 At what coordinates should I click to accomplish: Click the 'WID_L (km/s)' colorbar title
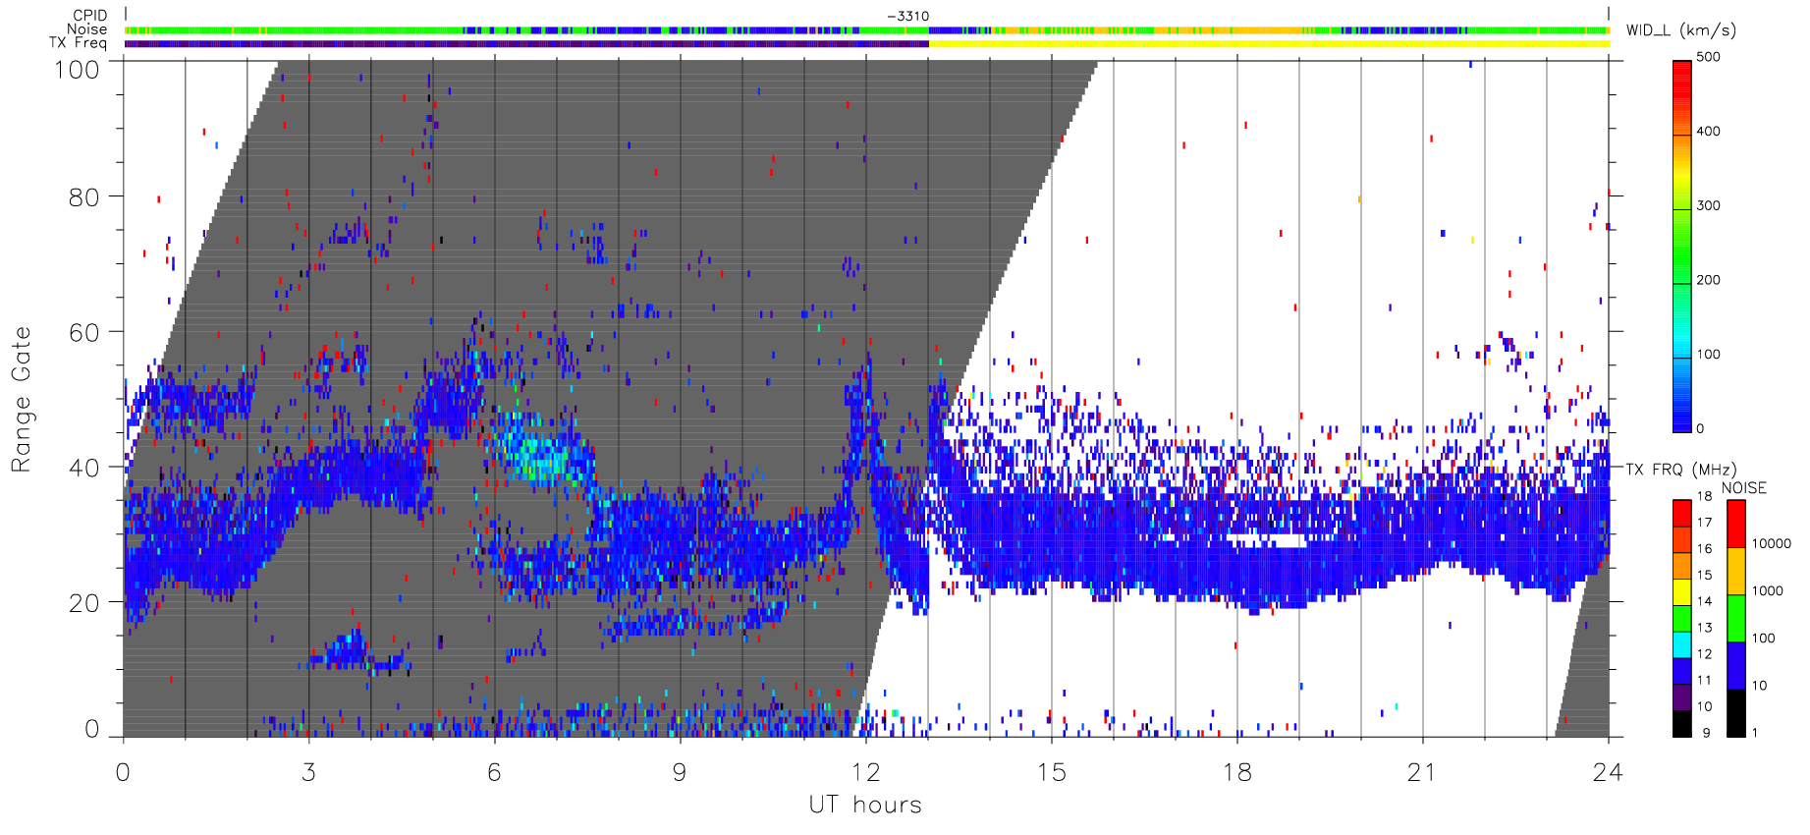click(x=1680, y=30)
